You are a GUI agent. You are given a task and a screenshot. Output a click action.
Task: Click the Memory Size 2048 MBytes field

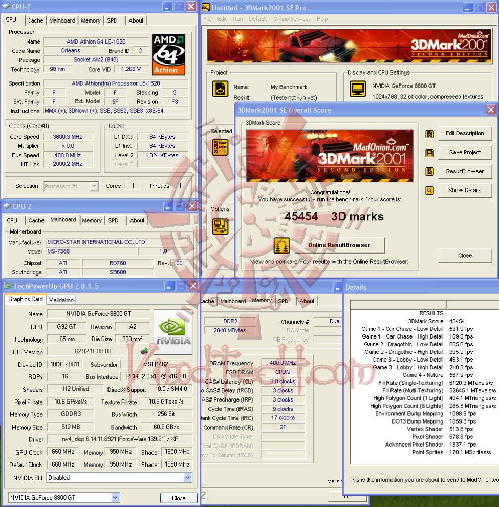click(x=230, y=330)
